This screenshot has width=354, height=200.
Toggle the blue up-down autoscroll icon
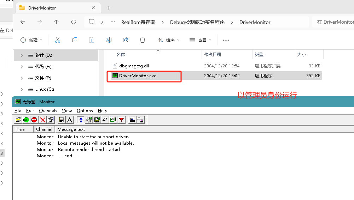tap(81, 120)
